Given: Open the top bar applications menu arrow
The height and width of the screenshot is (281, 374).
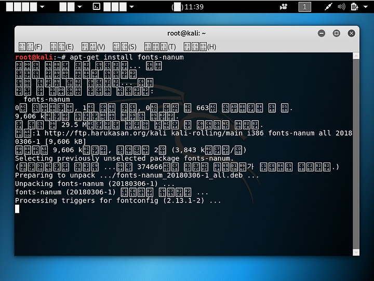Looking at the screenshot, I should 42,7.
